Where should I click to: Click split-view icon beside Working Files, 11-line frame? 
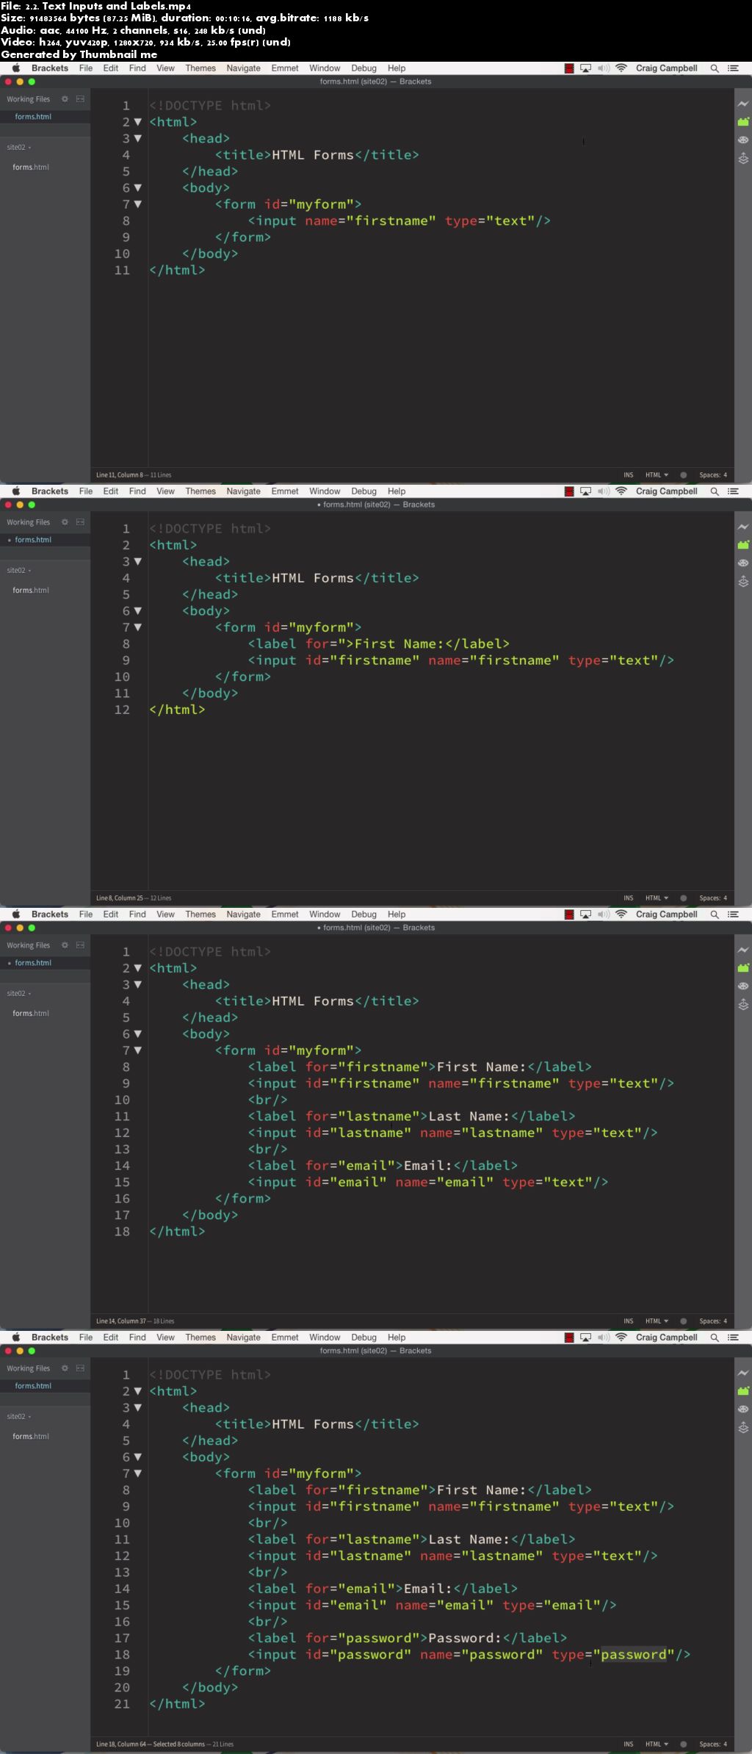[x=80, y=99]
